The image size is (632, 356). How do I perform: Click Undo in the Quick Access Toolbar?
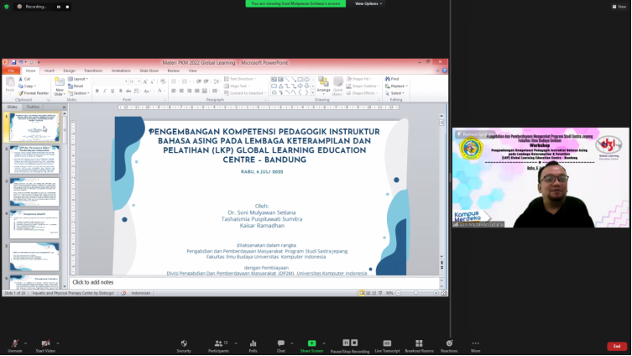[21, 62]
